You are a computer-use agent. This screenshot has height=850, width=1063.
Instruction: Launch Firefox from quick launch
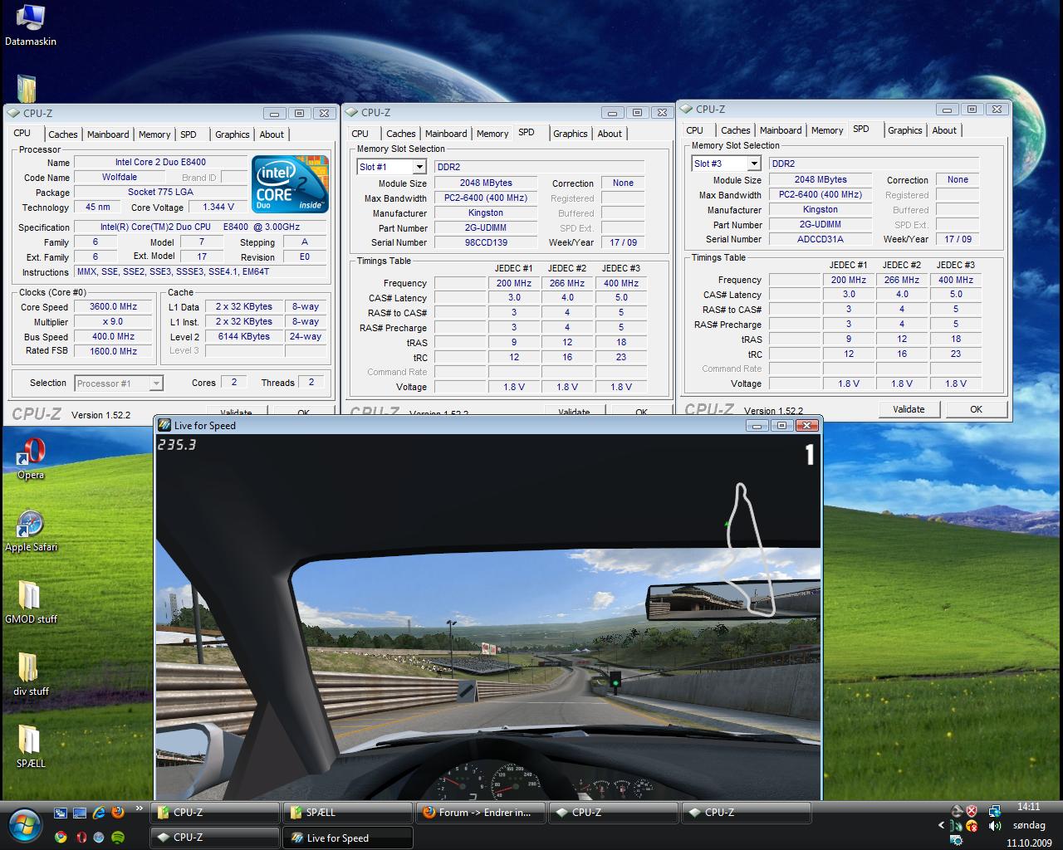117,813
